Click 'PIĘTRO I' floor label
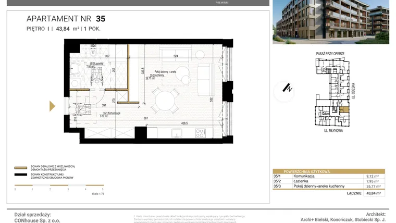 pyautogui.click(x=38, y=29)
